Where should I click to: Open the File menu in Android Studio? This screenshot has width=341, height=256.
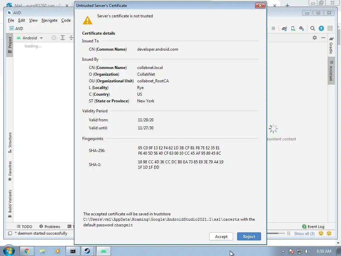tap(11, 20)
